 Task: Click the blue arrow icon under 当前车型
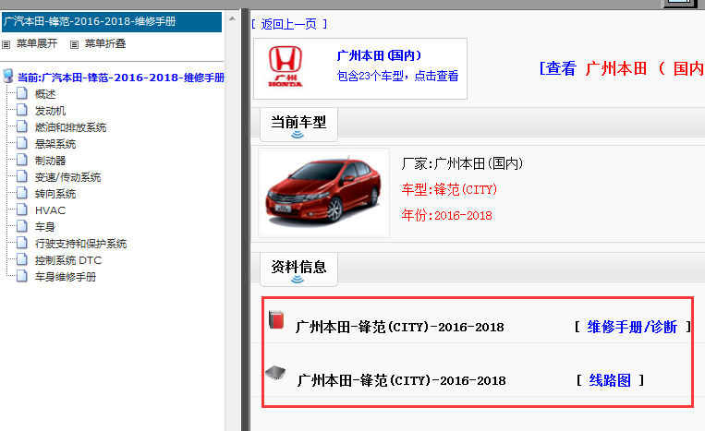298,134
